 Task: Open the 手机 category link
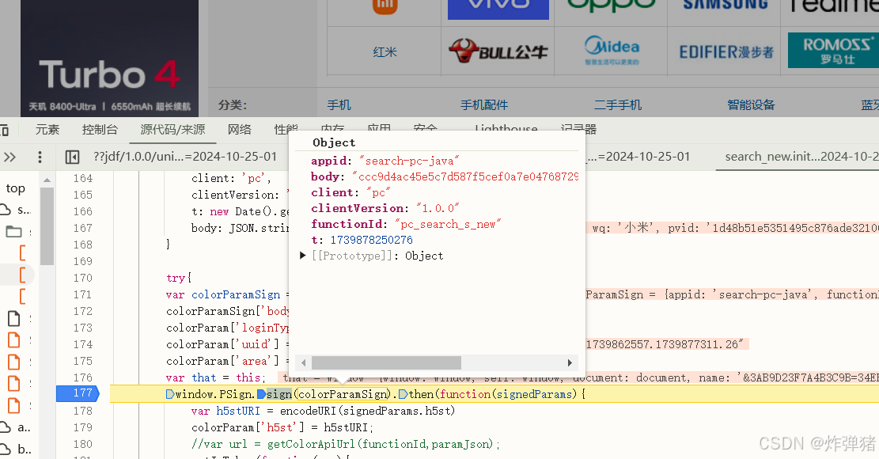pyautogui.click(x=339, y=104)
